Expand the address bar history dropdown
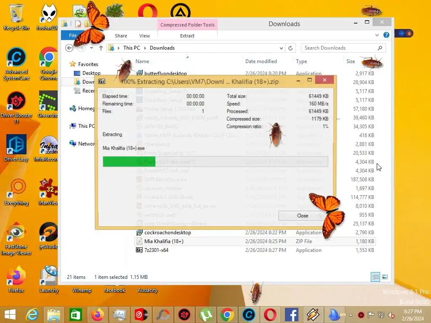Screen dimensions: 431x323 coord(281,48)
